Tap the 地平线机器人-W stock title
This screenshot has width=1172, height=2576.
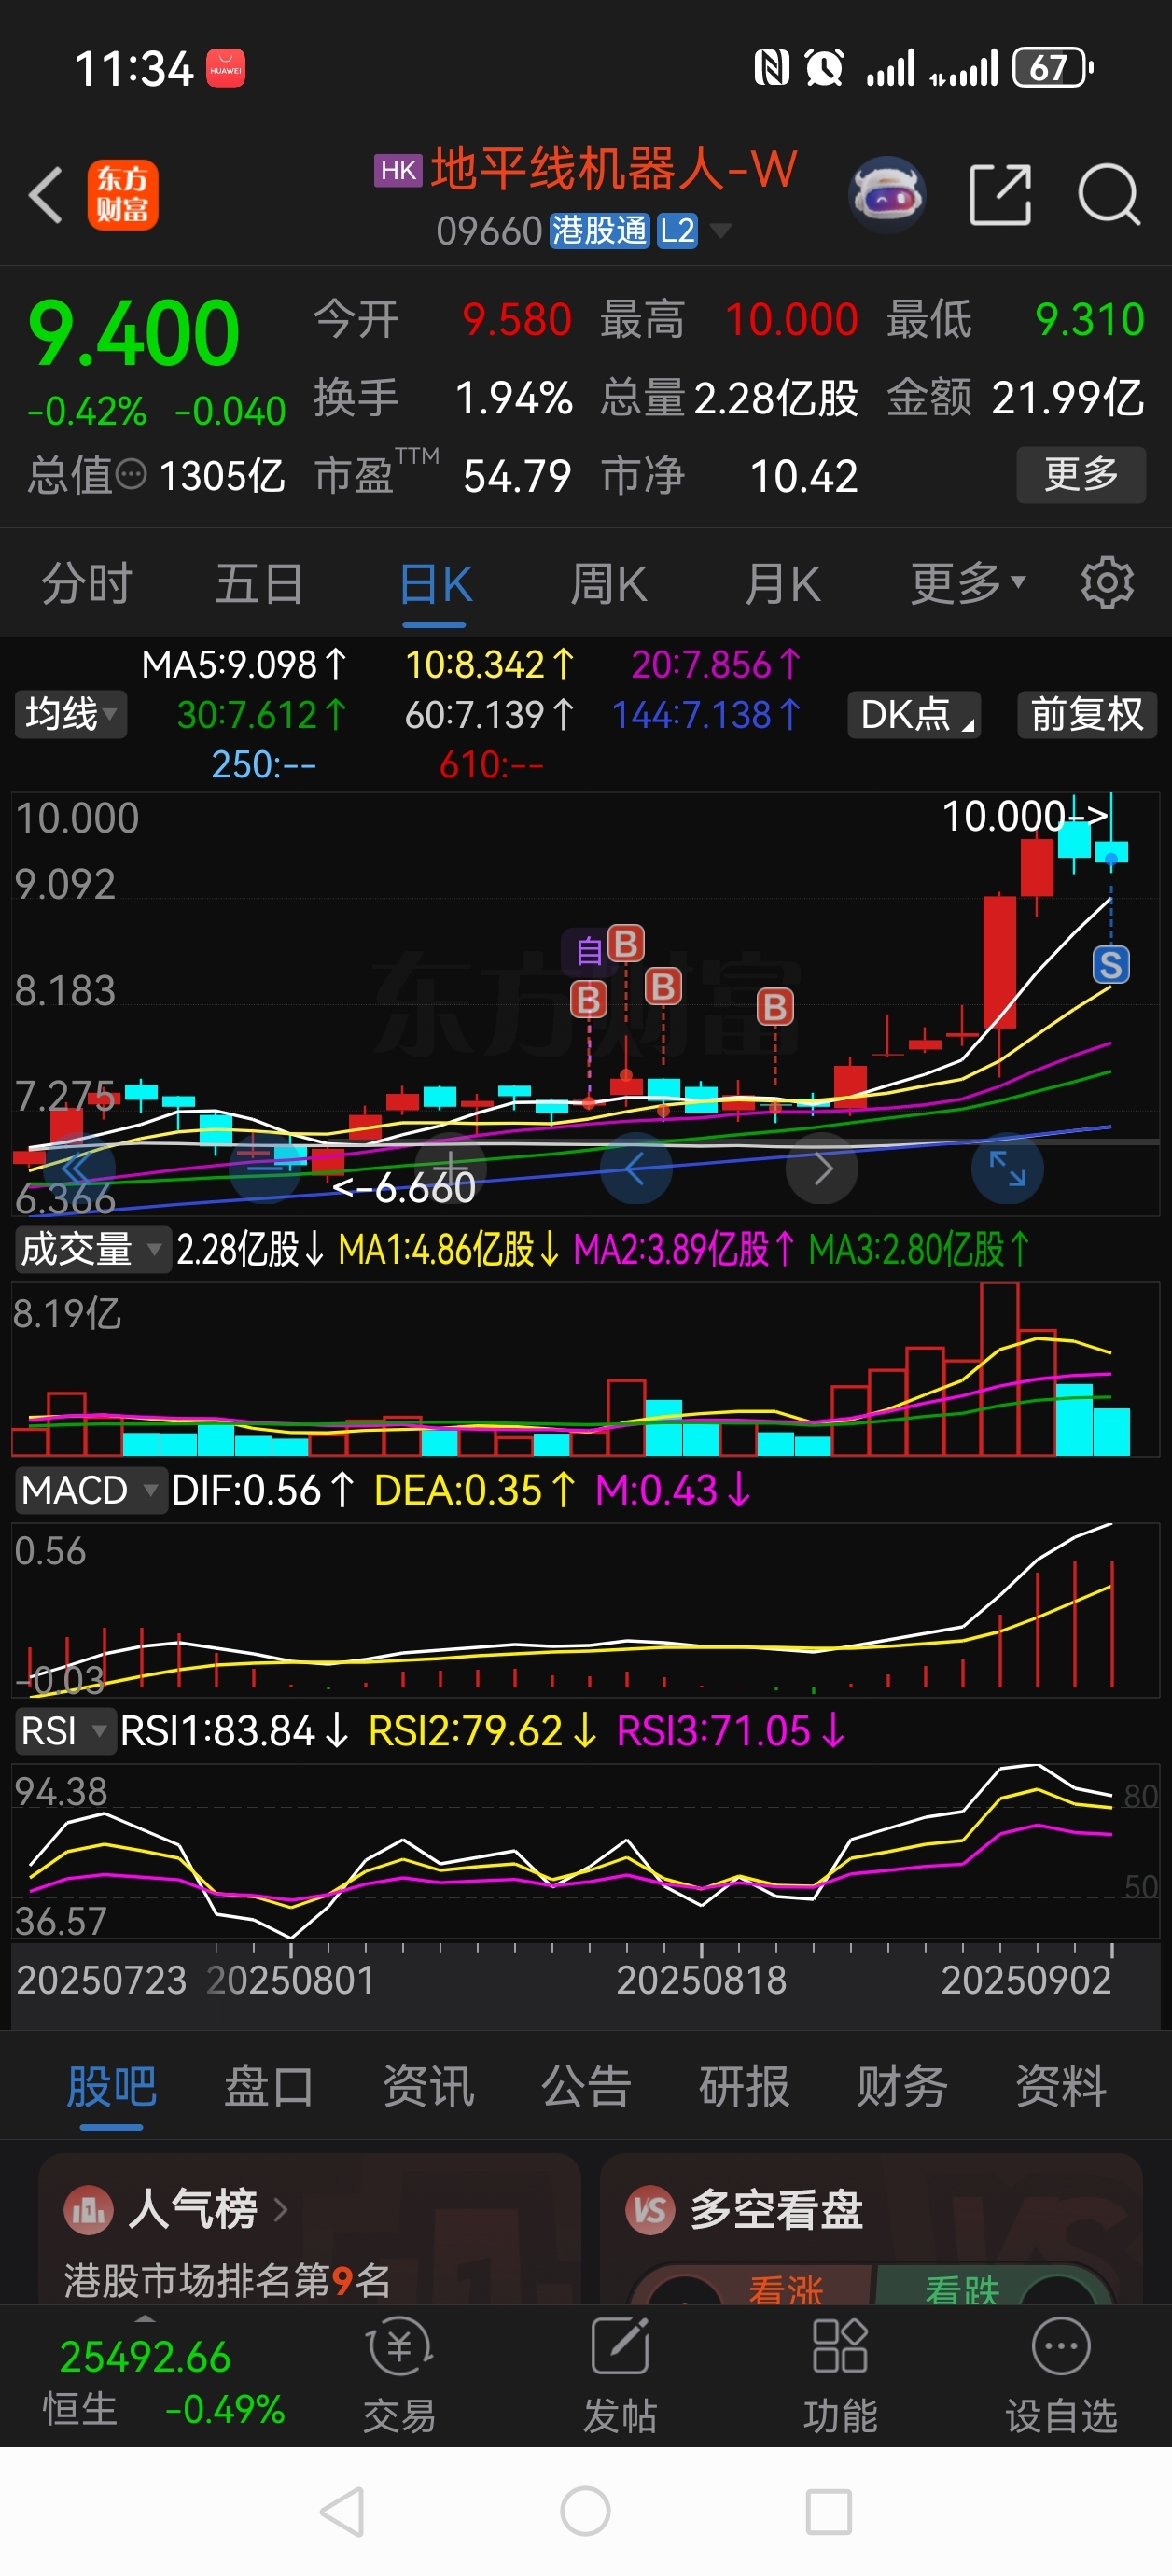pos(614,168)
